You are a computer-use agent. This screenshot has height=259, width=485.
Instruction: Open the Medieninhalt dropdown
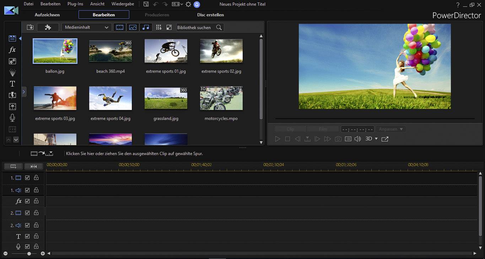point(87,27)
